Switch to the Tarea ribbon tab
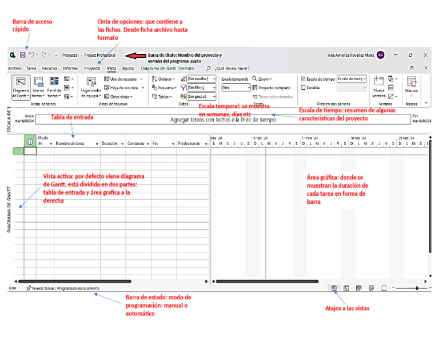Image resolution: width=439 pixels, height=340 pixels. pyautogui.click(x=31, y=68)
